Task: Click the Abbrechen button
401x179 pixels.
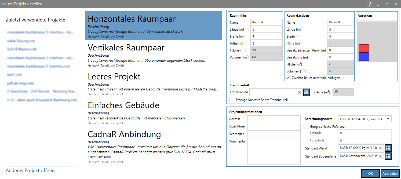Action: pos(390,174)
